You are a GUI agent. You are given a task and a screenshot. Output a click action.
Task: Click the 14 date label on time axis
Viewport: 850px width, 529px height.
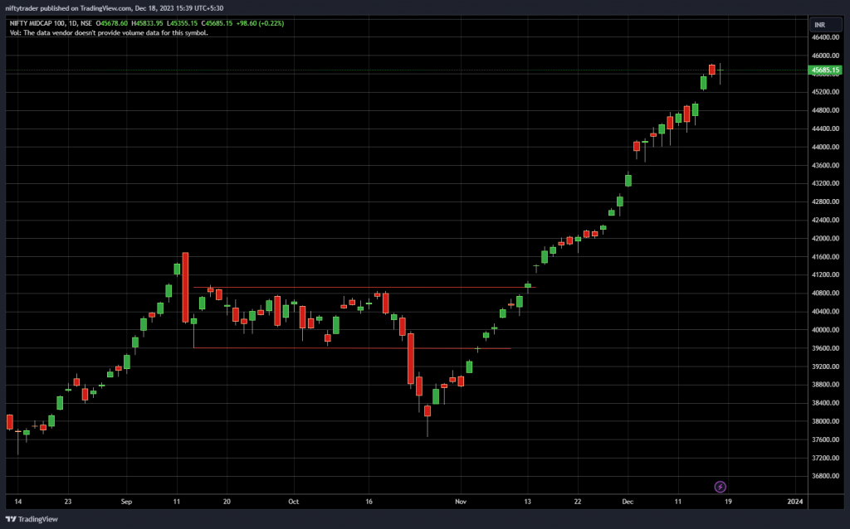click(18, 502)
